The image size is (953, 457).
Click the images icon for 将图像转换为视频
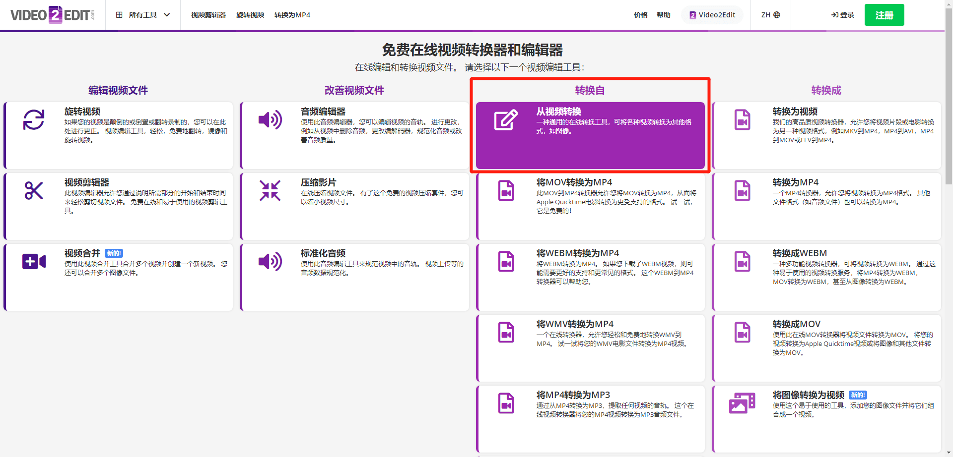click(x=743, y=403)
